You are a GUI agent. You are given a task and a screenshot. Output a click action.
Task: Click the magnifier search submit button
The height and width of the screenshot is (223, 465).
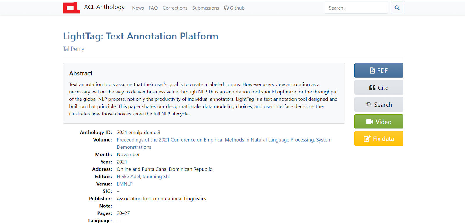[x=397, y=8]
